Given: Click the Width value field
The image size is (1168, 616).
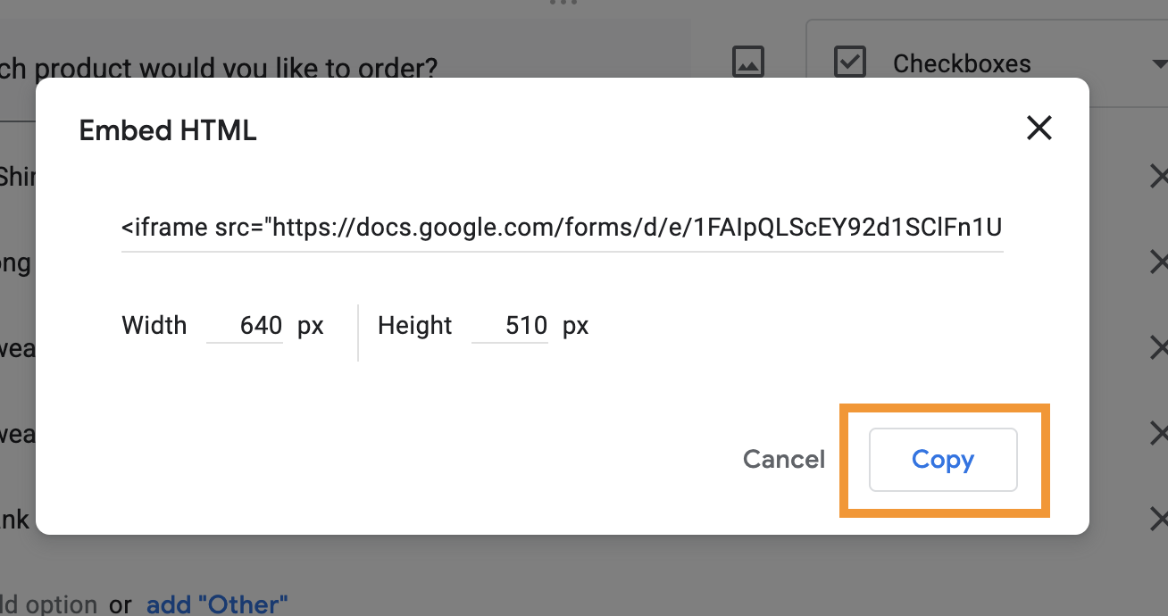Looking at the screenshot, I should 246,326.
